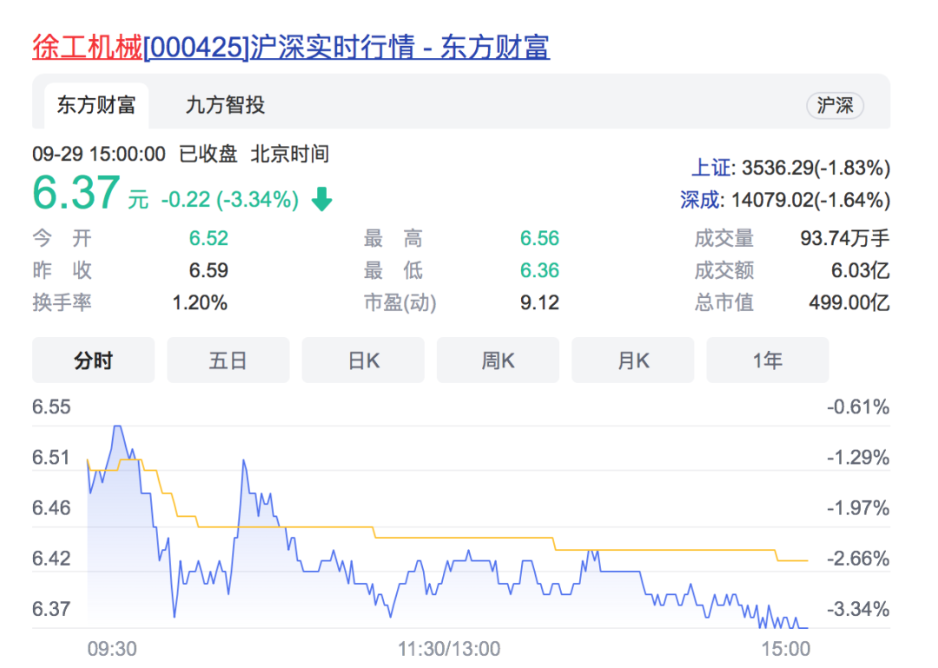
Task: Switch to 月K monthly chart
Action: click(632, 360)
